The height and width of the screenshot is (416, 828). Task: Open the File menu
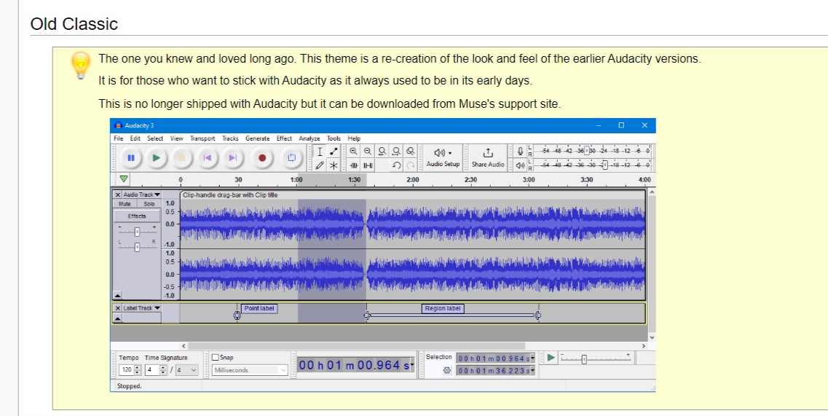click(x=118, y=138)
